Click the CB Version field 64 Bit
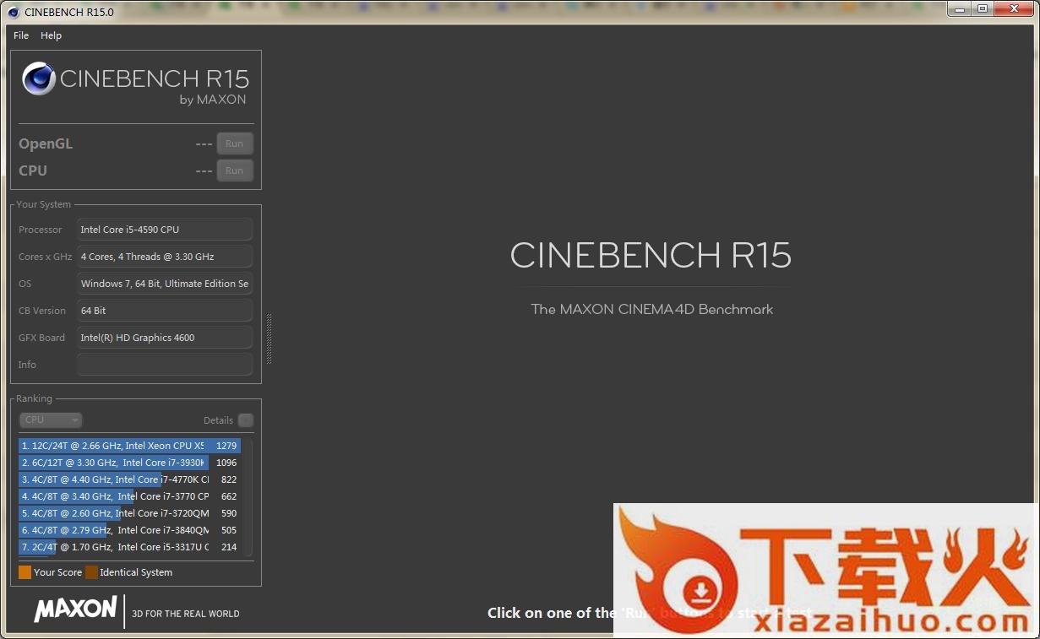Screen dimensions: 1040x639 (165, 311)
